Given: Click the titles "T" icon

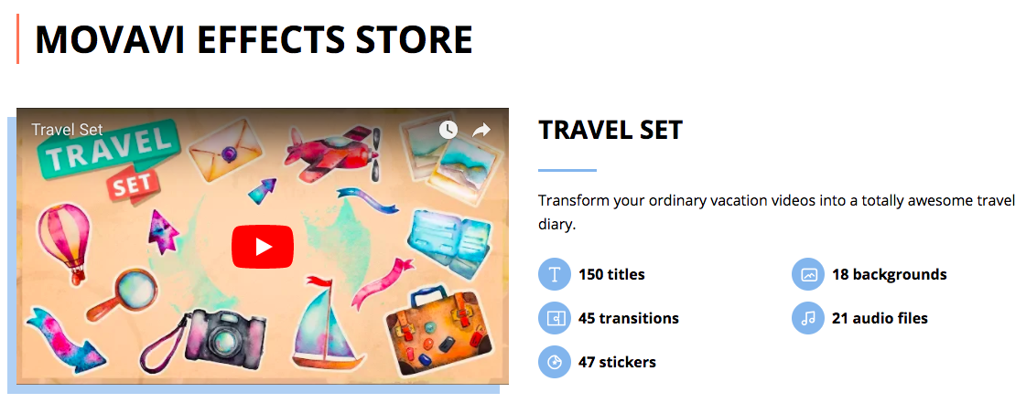Looking at the screenshot, I should click(554, 274).
